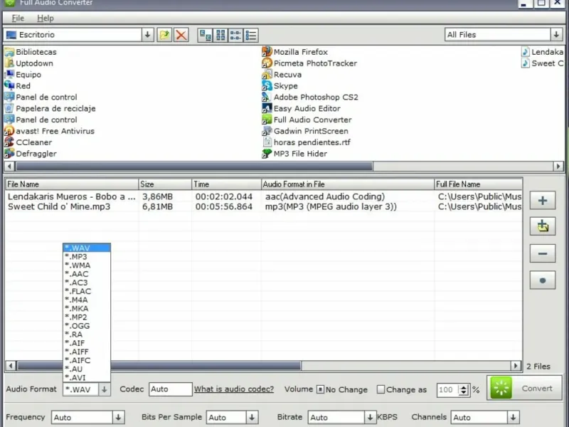Select avast! Free Antivirus shortcut
The image size is (569, 427).
49,131
